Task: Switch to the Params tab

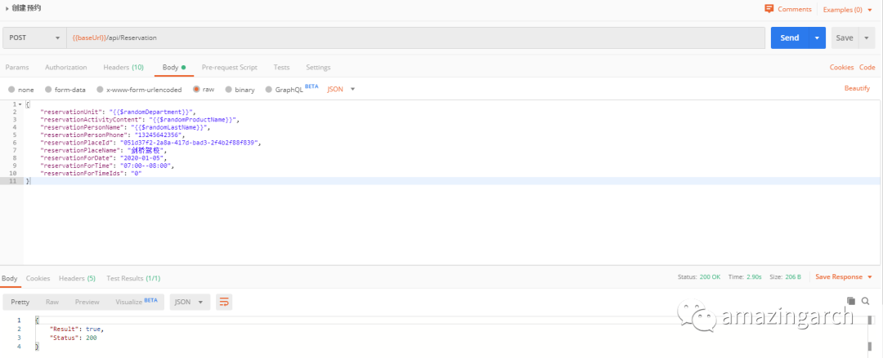Action: [x=17, y=67]
